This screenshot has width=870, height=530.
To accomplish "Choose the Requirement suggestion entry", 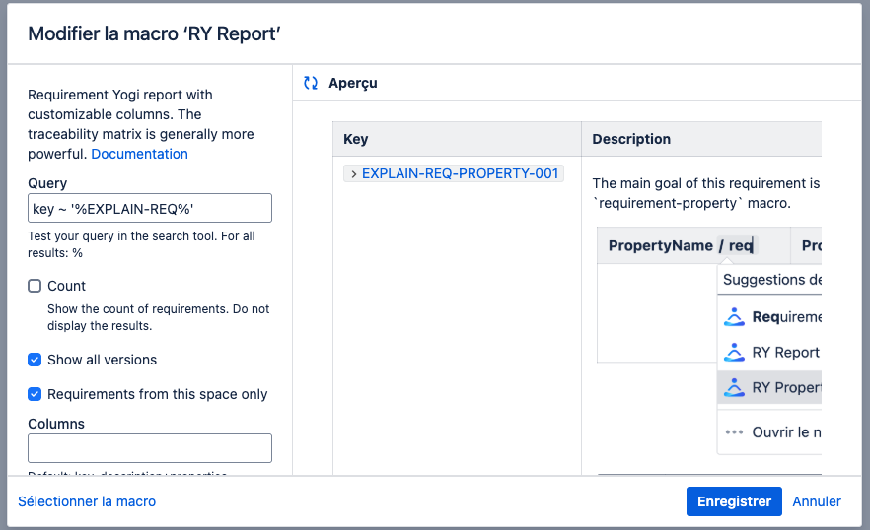I will tap(785, 317).
